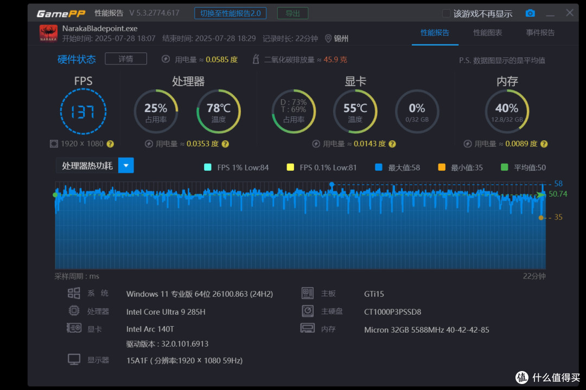Click the GPU memory 0% gauge

pos(417,111)
